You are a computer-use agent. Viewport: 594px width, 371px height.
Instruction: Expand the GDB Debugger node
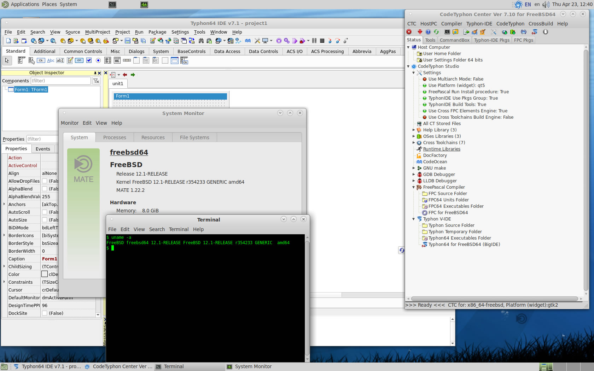pos(414,174)
